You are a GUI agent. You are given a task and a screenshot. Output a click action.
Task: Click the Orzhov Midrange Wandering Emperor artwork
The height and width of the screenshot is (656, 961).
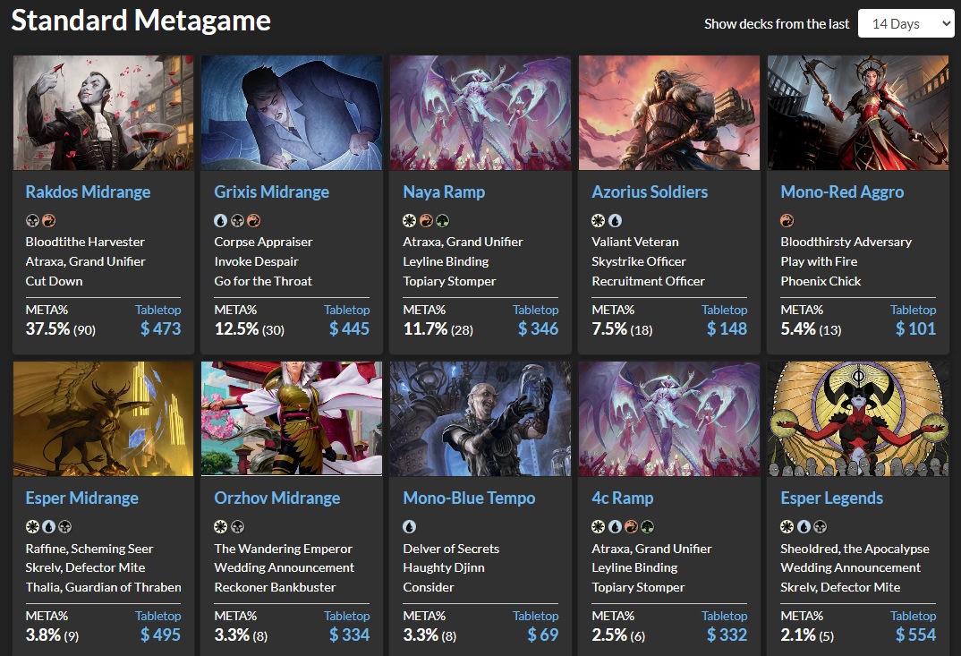point(292,419)
